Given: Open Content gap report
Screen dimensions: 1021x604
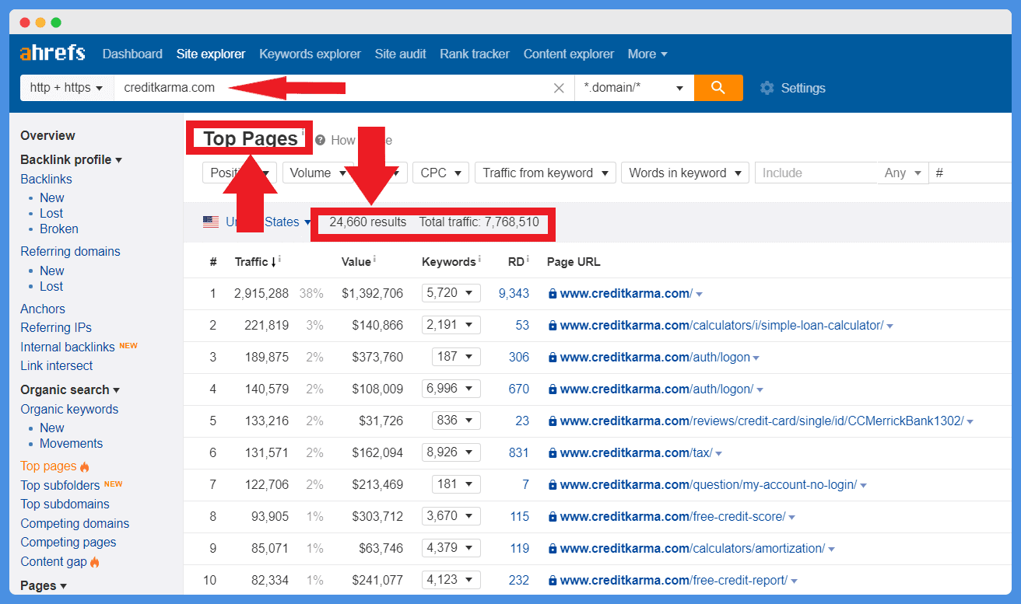Looking at the screenshot, I should click(54, 561).
